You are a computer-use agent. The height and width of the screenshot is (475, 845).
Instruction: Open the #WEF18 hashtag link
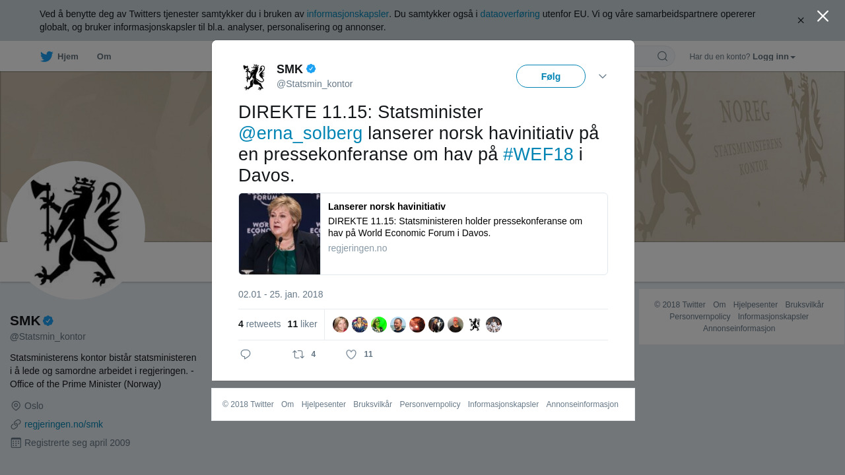[538, 154]
